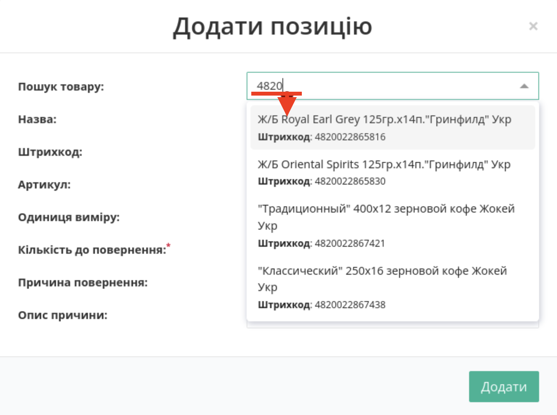Viewport: 557px width, 415px height.
Task: Choose "Классический" 250x16 зерновой кофе Жокей
Action: click(393, 287)
